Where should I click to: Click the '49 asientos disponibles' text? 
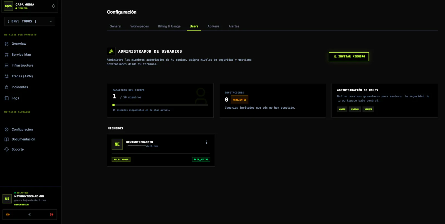[141, 110]
